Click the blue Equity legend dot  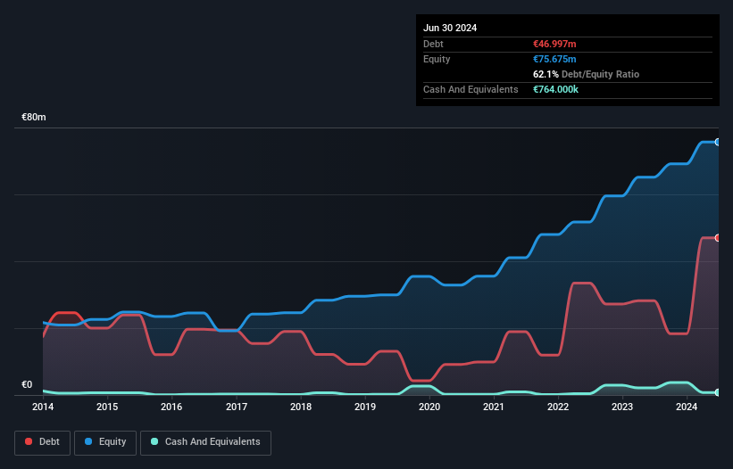[88, 441]
